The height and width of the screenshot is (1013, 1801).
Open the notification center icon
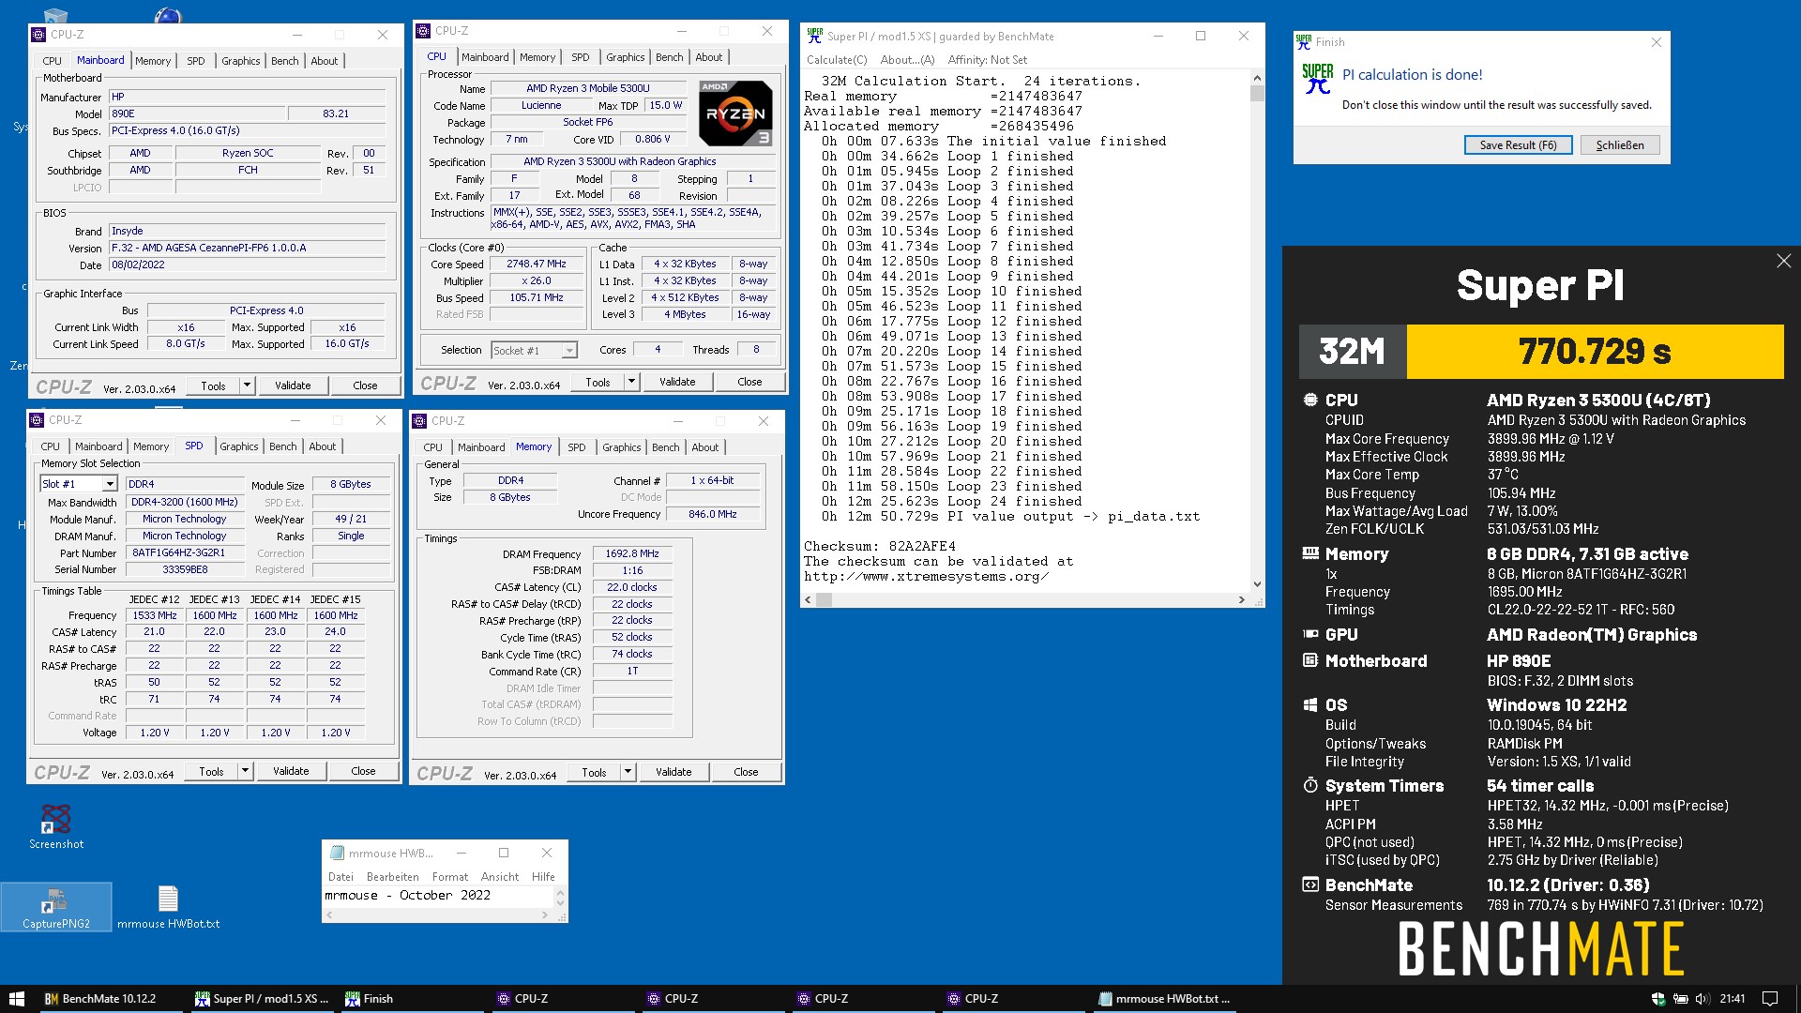pos(1770,999)
